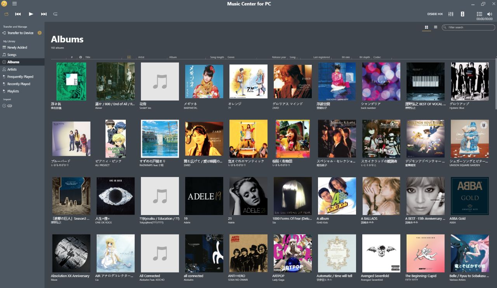The width and height of the screenshot is (497, 288).
Task: Sort by Last registered column
Action: [x=321, y=57]
